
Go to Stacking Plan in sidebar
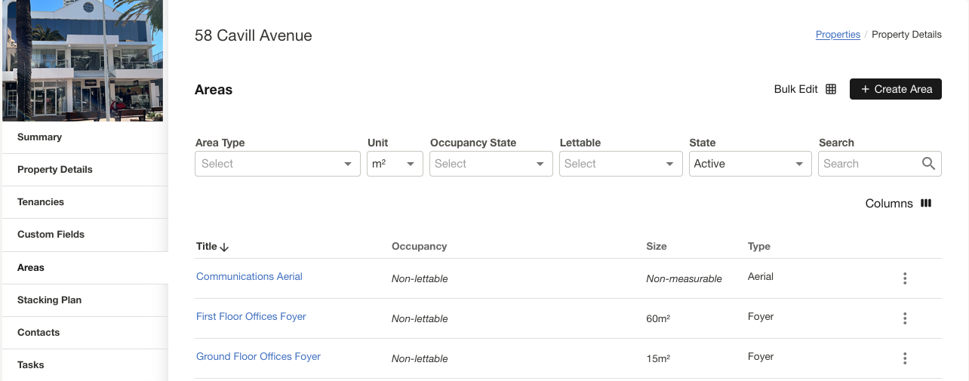(x=49, y=300)
